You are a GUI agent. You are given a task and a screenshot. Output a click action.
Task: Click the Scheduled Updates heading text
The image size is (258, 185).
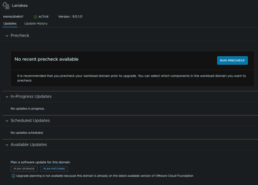tap(30, 120)
